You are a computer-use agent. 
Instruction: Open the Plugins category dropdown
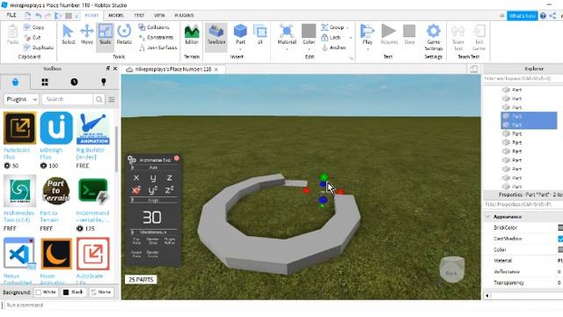pyautogui.click(x=21, y=100)
